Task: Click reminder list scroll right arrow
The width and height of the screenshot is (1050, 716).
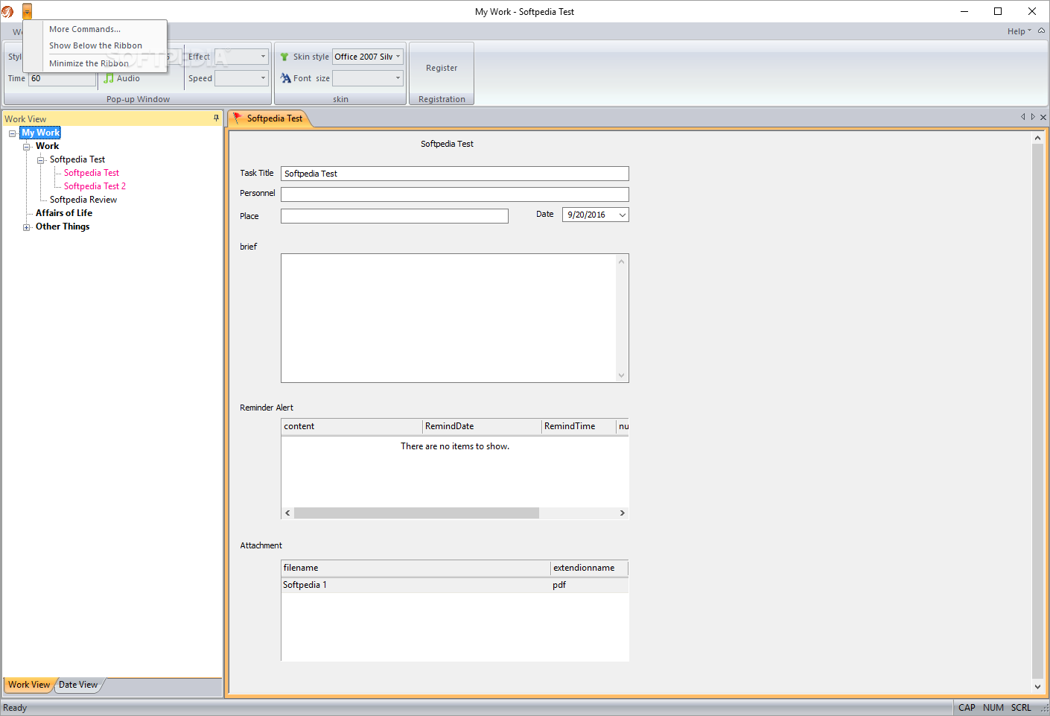Action: pos(623,513)
